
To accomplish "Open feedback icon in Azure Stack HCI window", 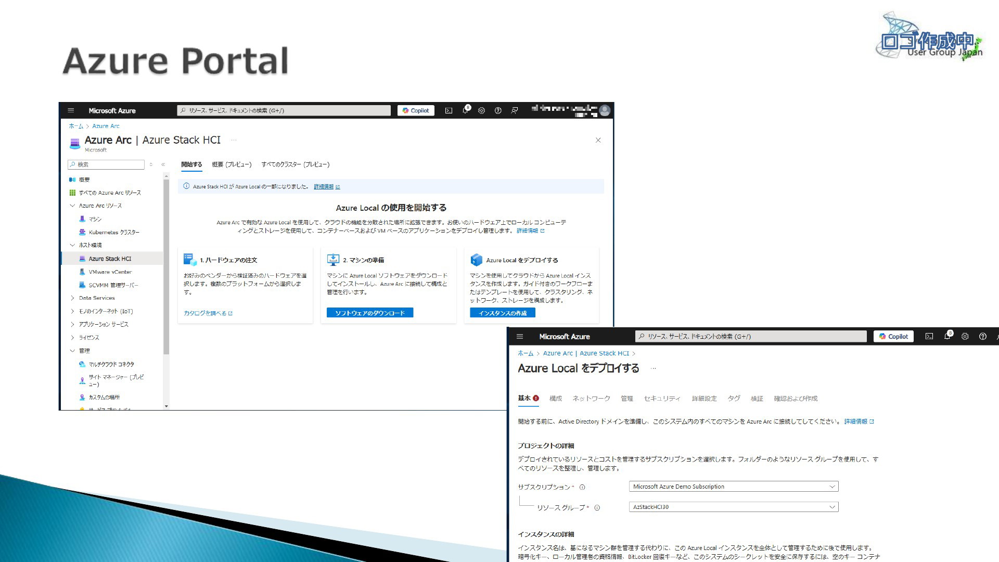I will pos(515,110).
